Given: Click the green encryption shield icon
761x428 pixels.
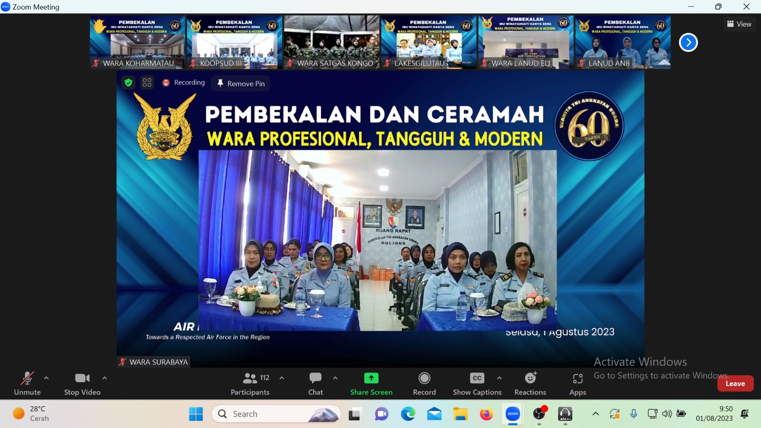Looking at the screenshot, I should point(128,83).
